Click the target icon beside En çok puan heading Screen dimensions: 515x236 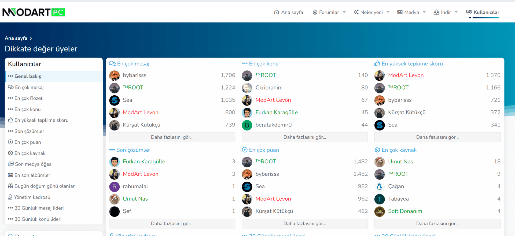coord(245,150)
